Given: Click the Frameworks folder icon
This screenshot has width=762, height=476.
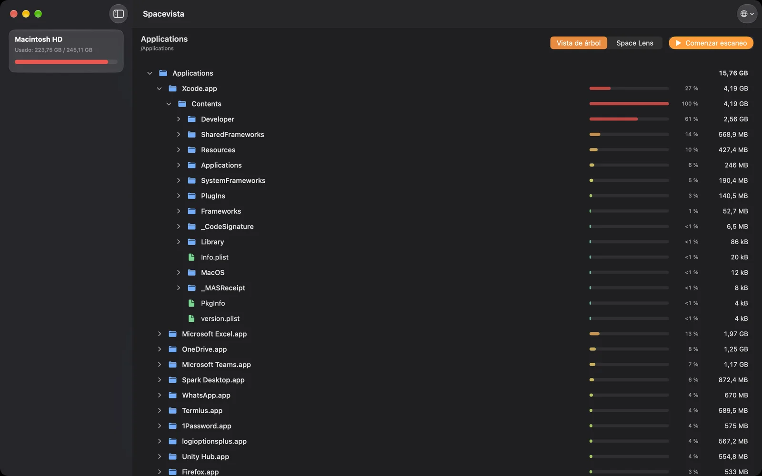Looking at the screenshot, I should click(191, 211).
